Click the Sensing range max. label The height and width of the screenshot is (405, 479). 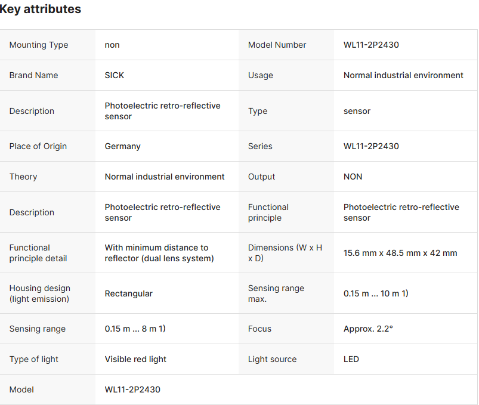coord(276,293)
